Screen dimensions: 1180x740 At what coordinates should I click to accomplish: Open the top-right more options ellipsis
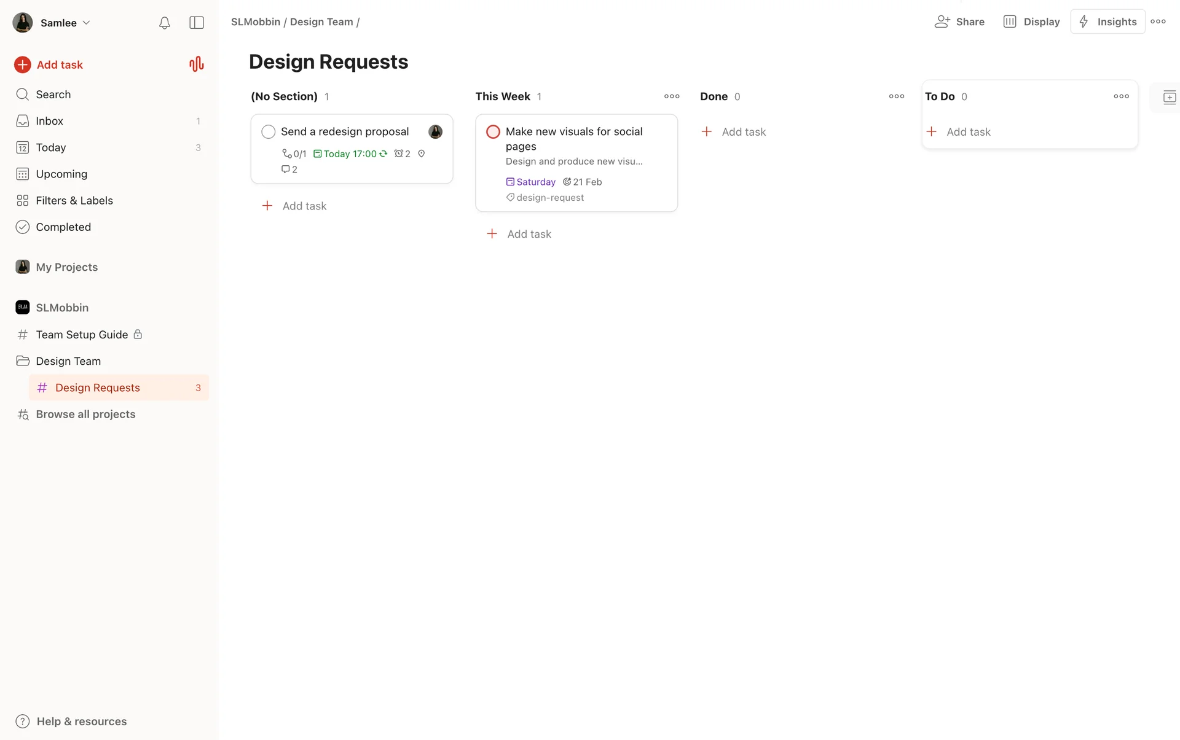tap(1158, 21)
